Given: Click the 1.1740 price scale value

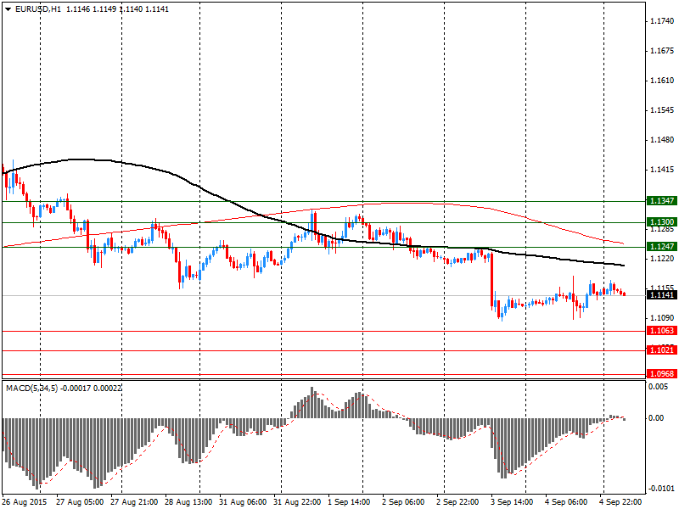Looking at the screenshot, I should click(x=663, y=20).
